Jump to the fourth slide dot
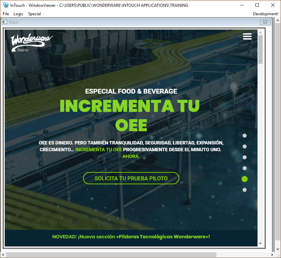 coord(244,168)
